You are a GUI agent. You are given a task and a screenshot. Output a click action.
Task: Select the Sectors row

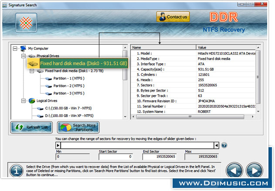194,85
